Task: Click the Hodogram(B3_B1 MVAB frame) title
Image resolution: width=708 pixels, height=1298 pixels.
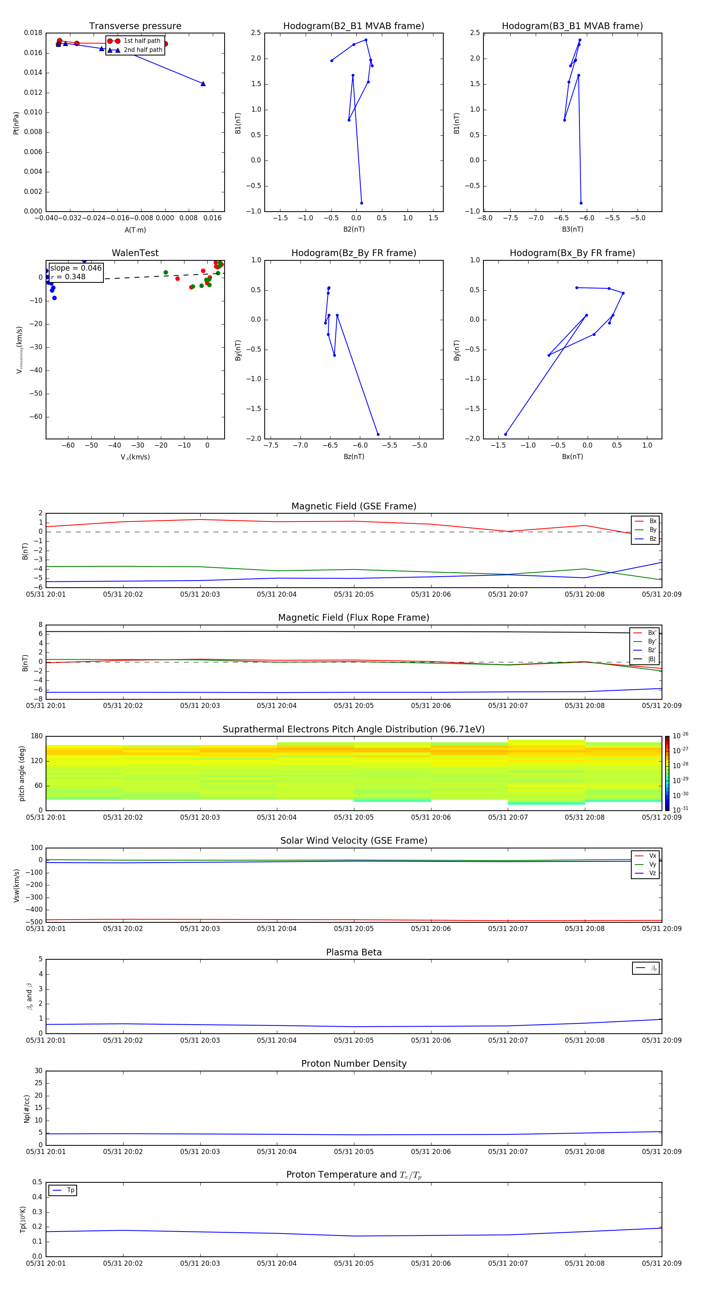Action: pos(572,26)
